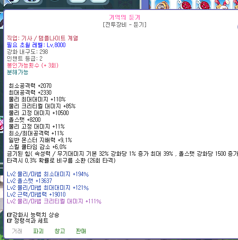Viewport: 238px width, 240px height.
Task: Select the gold round mirror inventory item
Action: (x=162, y=5)
